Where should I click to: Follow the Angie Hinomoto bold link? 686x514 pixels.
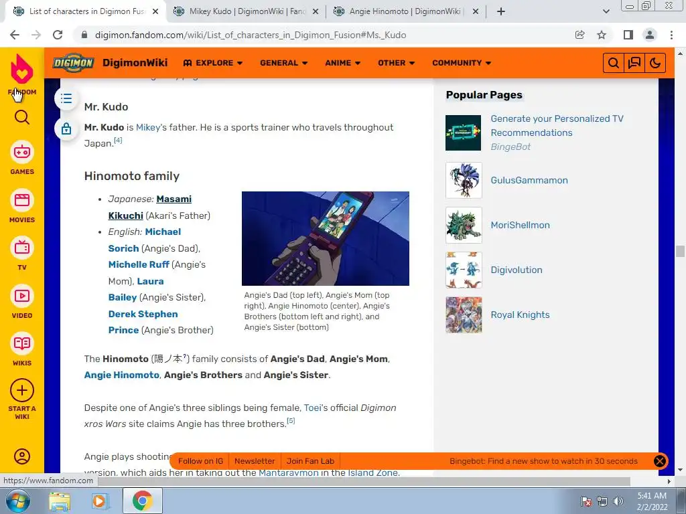122,375
